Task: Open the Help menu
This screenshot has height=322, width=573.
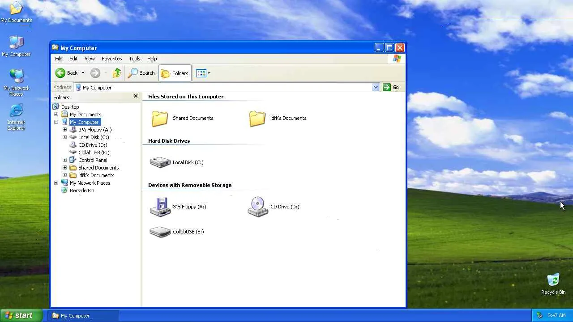Action: pyautogui.click(x=152, y=59)
